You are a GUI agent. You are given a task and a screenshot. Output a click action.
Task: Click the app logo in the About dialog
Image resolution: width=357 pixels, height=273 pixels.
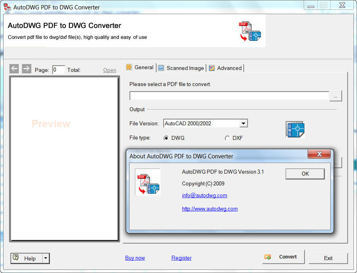click(x=148, y=182)
